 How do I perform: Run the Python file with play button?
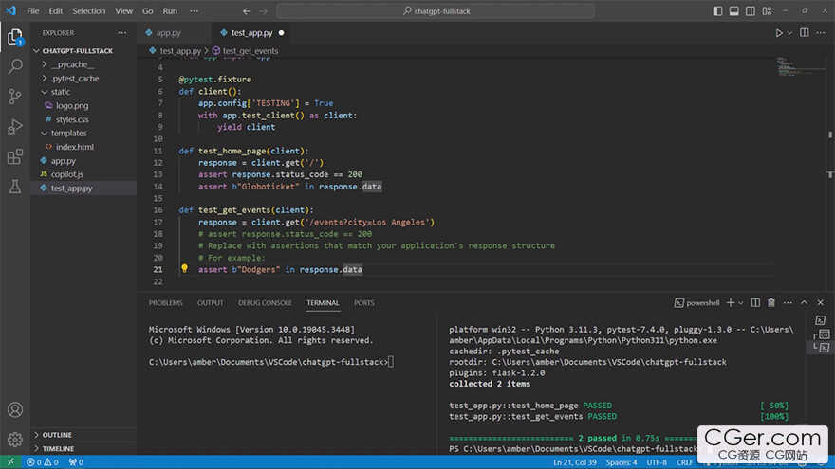[x=779, y=33]
